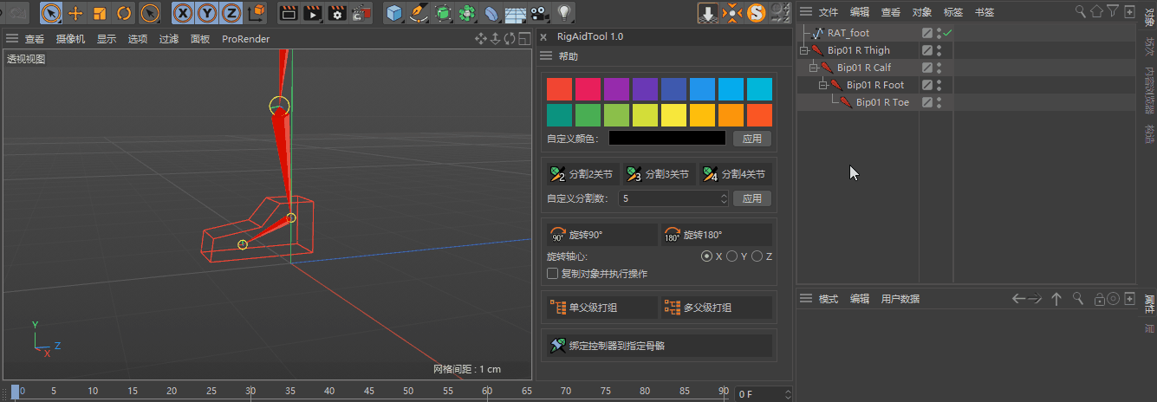Click the 旋转90° button
This screenshot has width=1157, height=402.
tap(602, 235)
